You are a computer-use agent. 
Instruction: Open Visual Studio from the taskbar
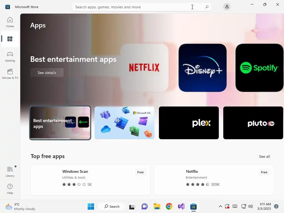click(x=181, y=206)
